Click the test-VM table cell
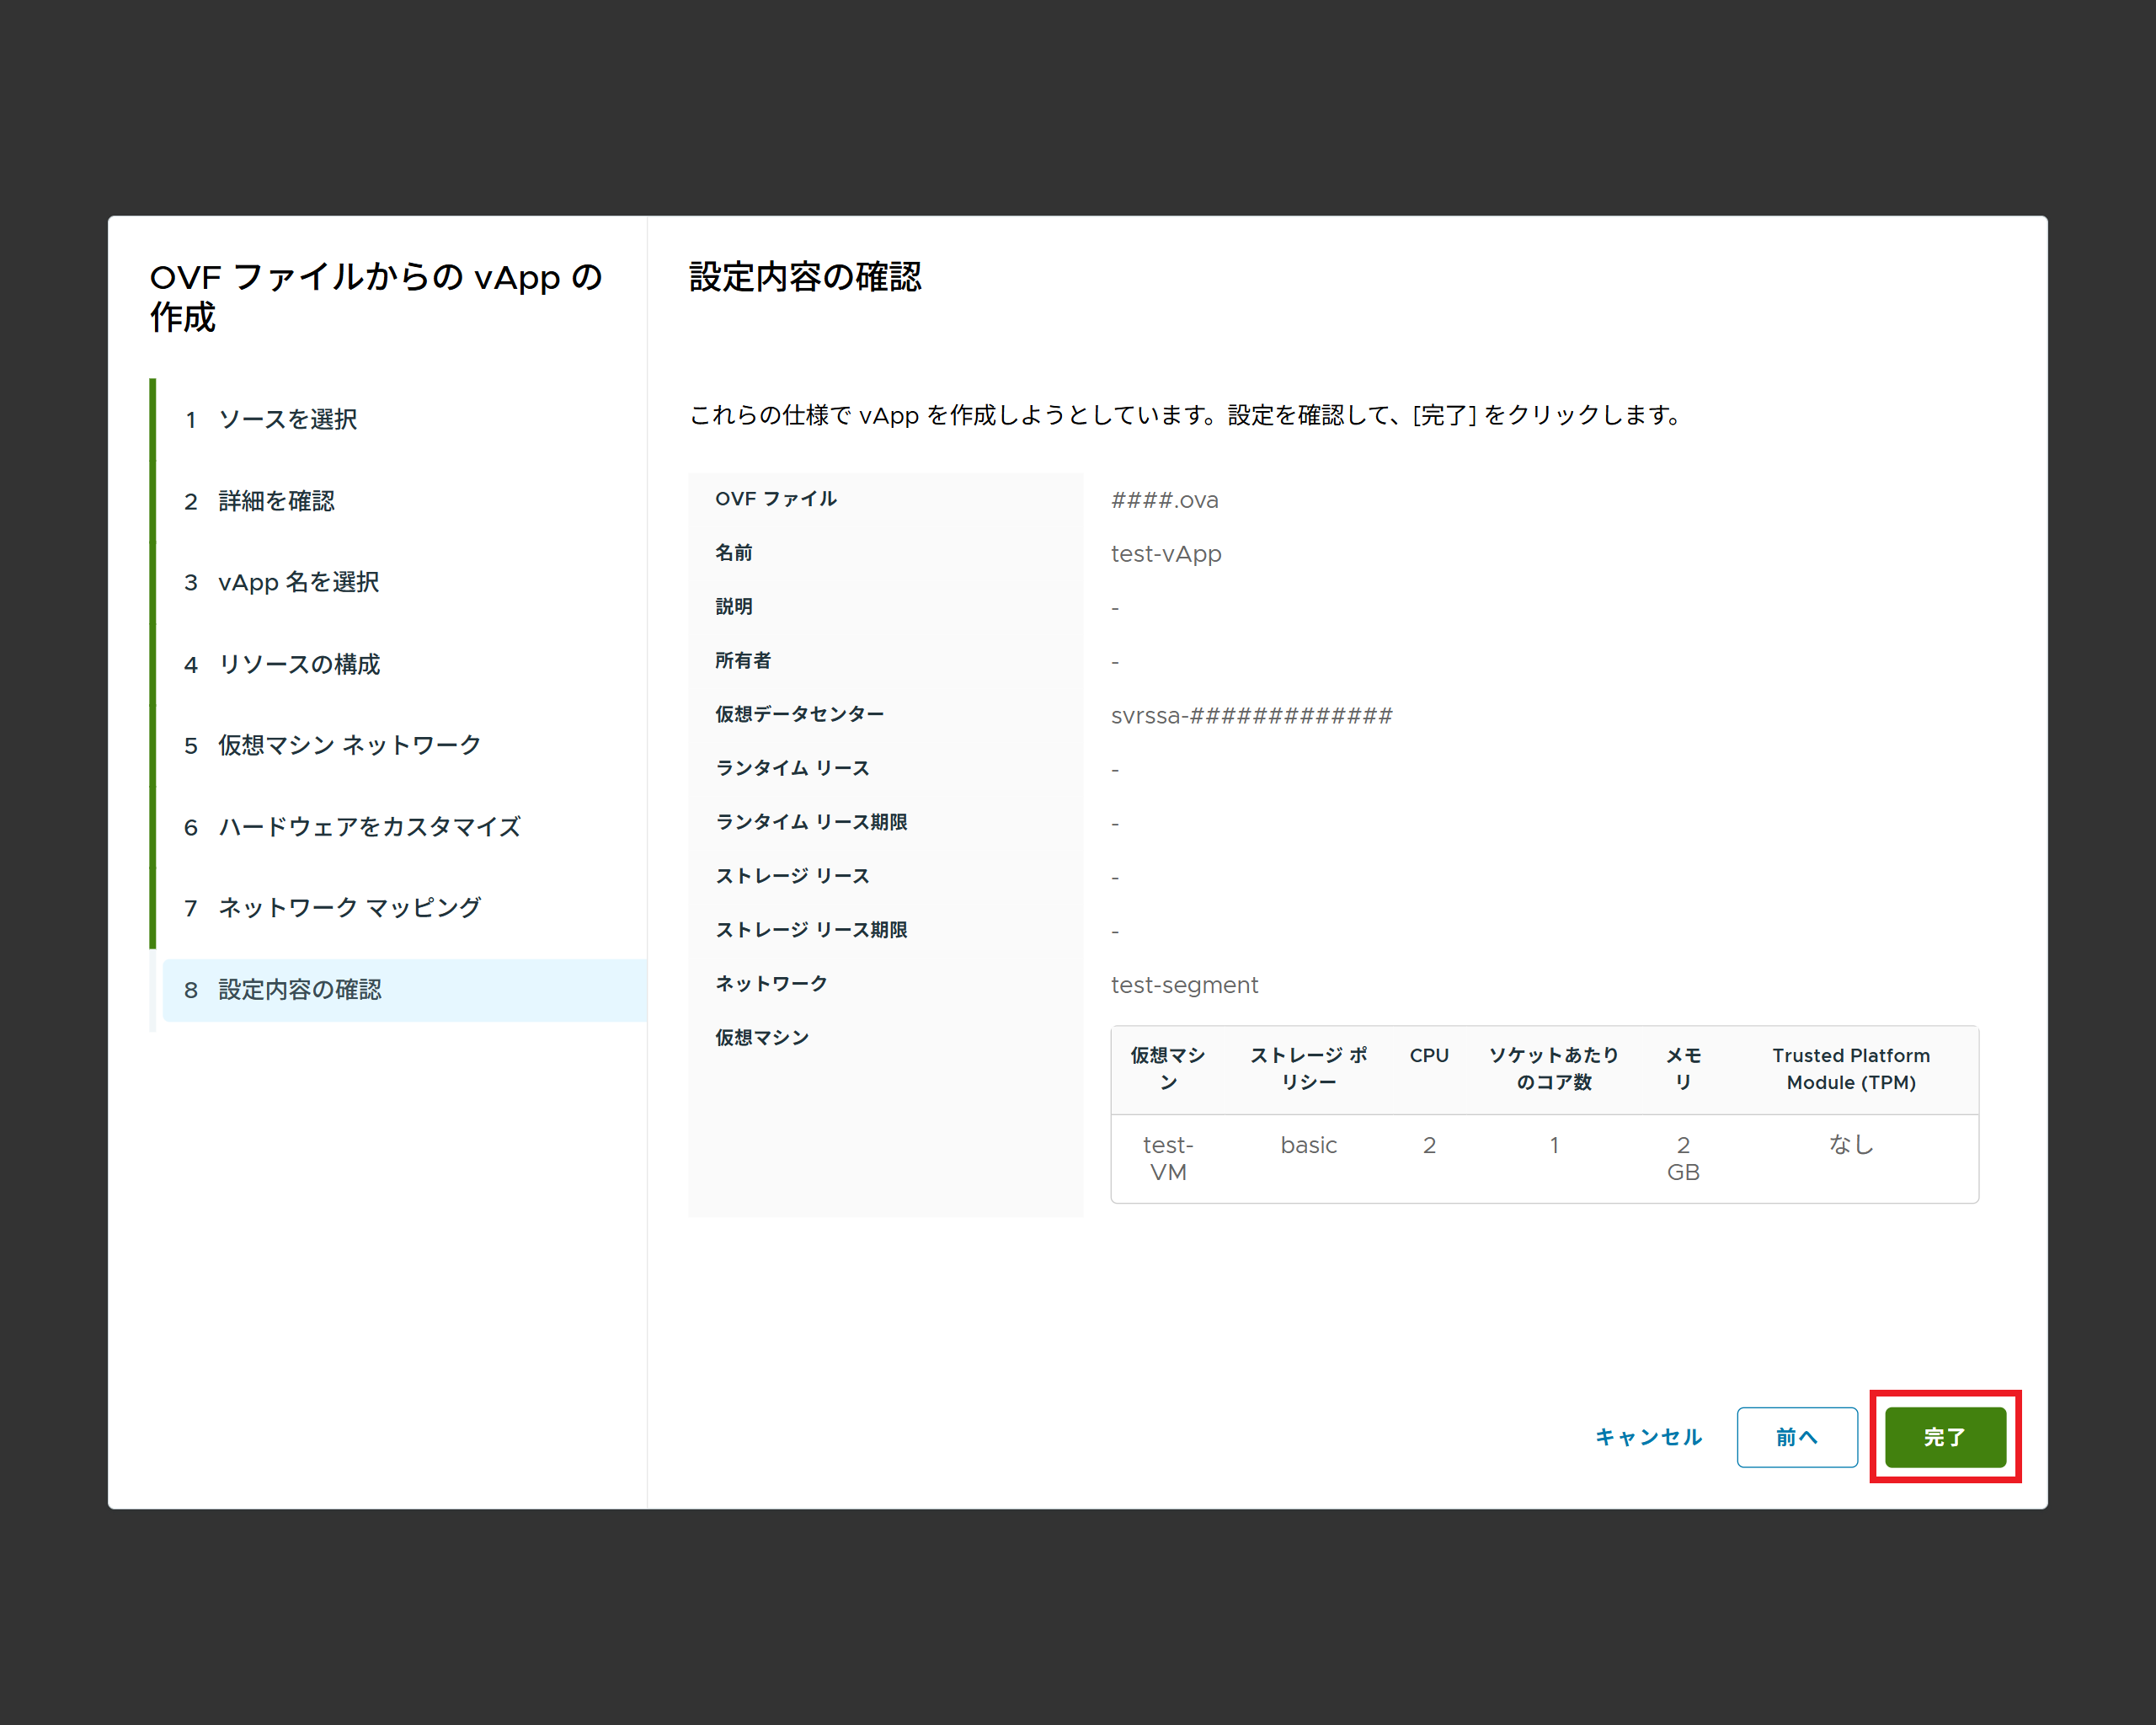The image size is (2156, 1725). tap(1167, 1158)
